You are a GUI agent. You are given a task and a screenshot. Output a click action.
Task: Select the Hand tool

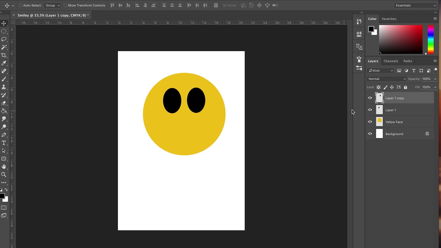(4, 167)
